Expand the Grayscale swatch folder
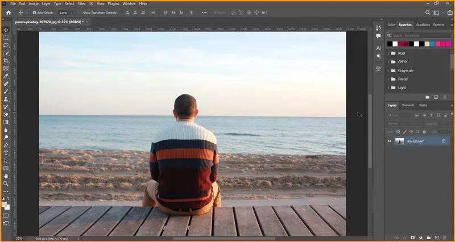 click(387, 70)
